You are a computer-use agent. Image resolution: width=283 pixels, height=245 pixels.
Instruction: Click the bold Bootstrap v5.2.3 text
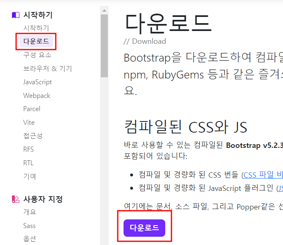254,145
